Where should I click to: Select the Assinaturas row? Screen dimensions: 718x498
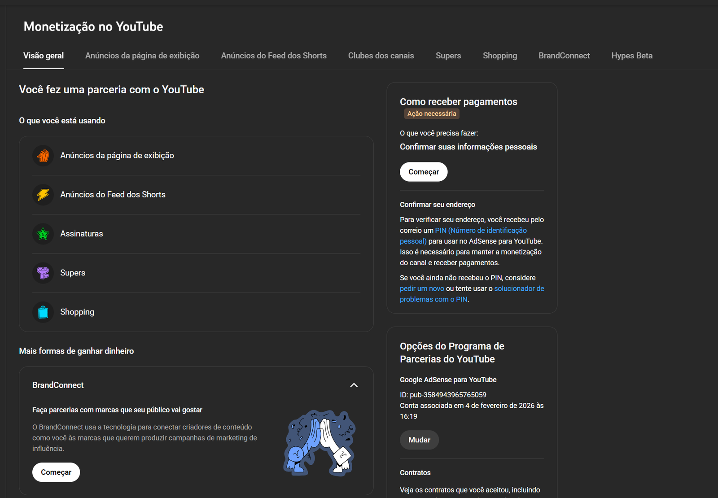196,234
